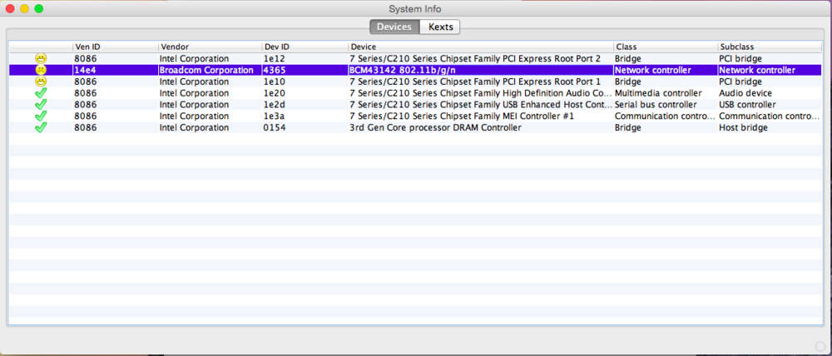Sort the table by Class column

tap(664, 47)
